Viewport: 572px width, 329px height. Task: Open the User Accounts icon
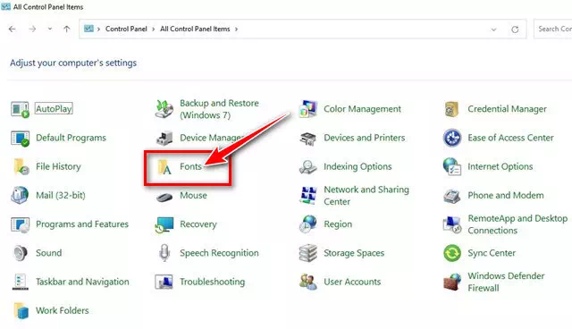pyautogui.click(x=307, y=282)
